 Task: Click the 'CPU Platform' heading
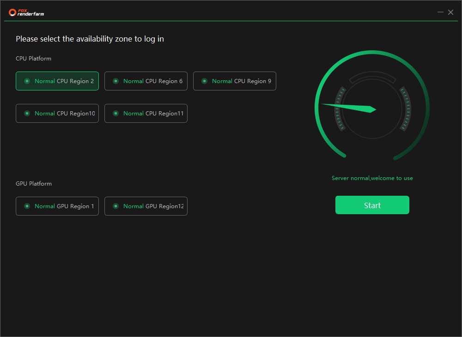coord(33,58)
